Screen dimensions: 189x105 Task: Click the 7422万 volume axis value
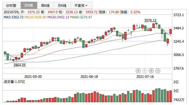pyautogui.click(x=179, y=100)
